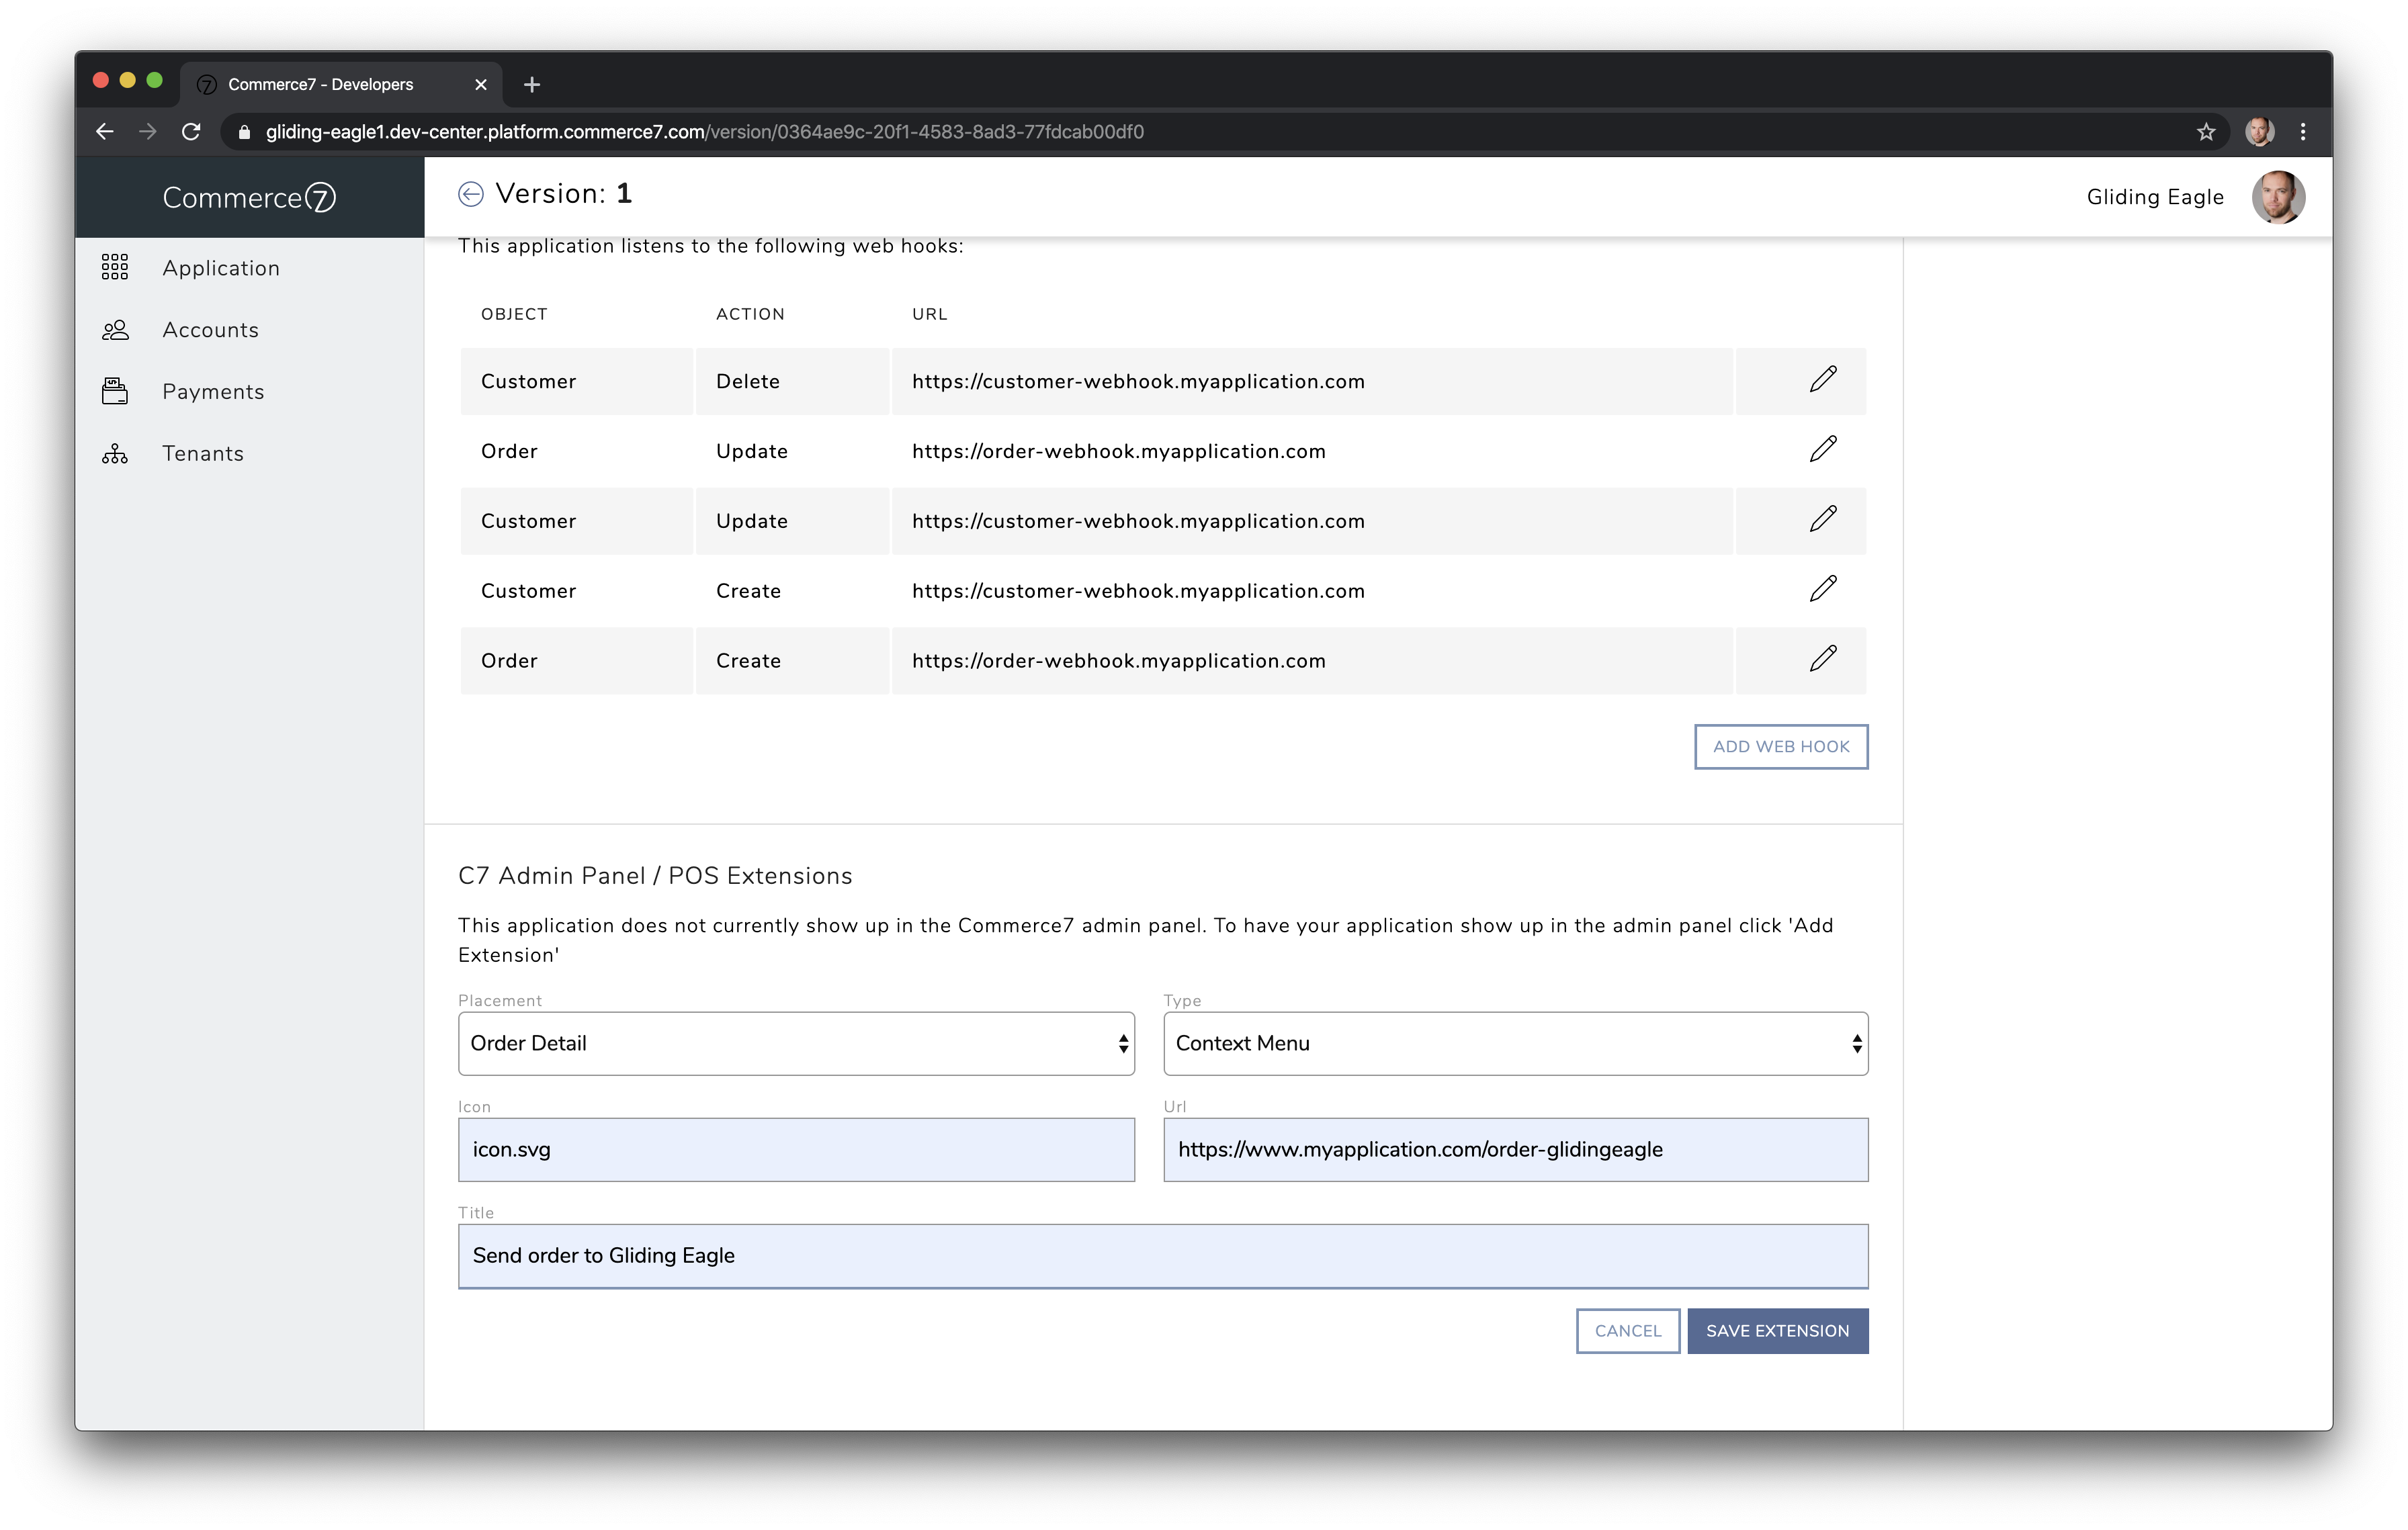Image resolution: width=2408 pixels, height=1530 pixels.
Task: Cancel the extension form
Action: coord(1627,1331)
